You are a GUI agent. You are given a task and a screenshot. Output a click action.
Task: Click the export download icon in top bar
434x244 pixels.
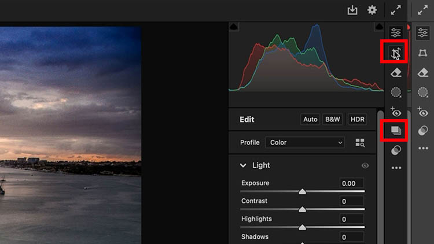point(352,10)
